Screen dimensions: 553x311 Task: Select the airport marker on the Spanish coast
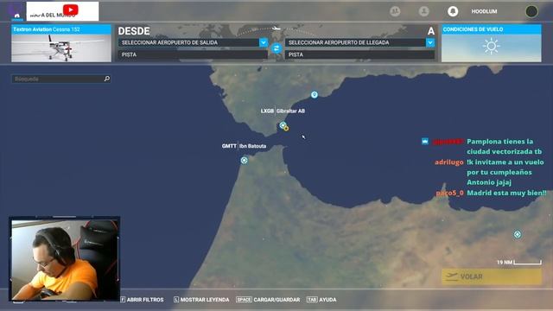pos(315,94)
